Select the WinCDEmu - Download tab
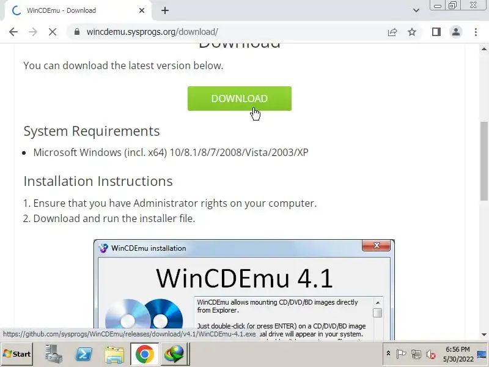Screen dimensions: 489x367 coord(78,10)
